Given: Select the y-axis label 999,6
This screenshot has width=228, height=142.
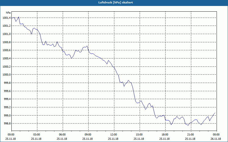Looking at the screenshot, I should (x=7, y=91).
